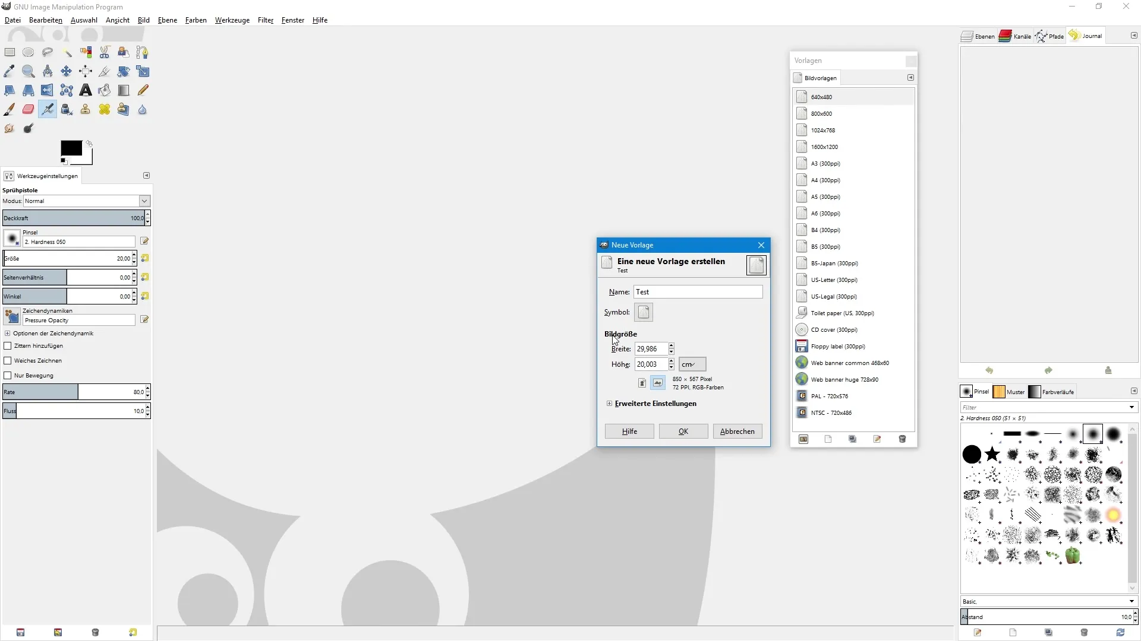The height and width of the screenshot is (641, 1141).
Task: Expand Erweiterte Einstellungen section
Action: click(x=609, y=404)
